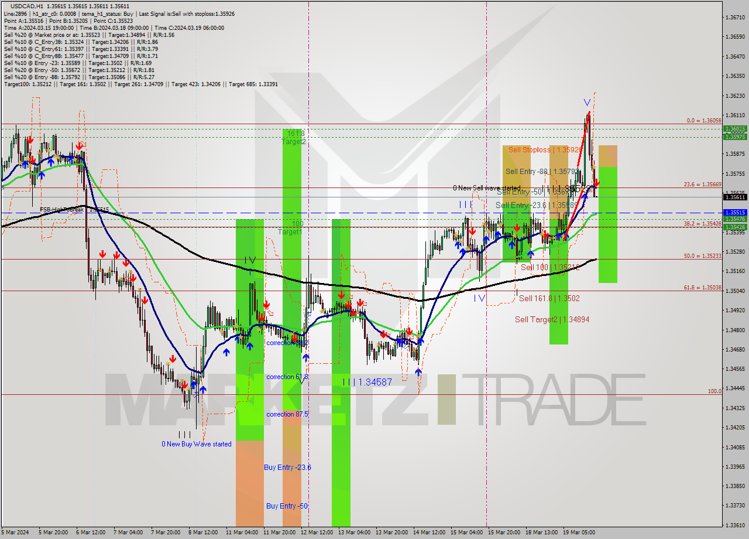Click the '6 Mar 12:00' time label

pos(90,533)
